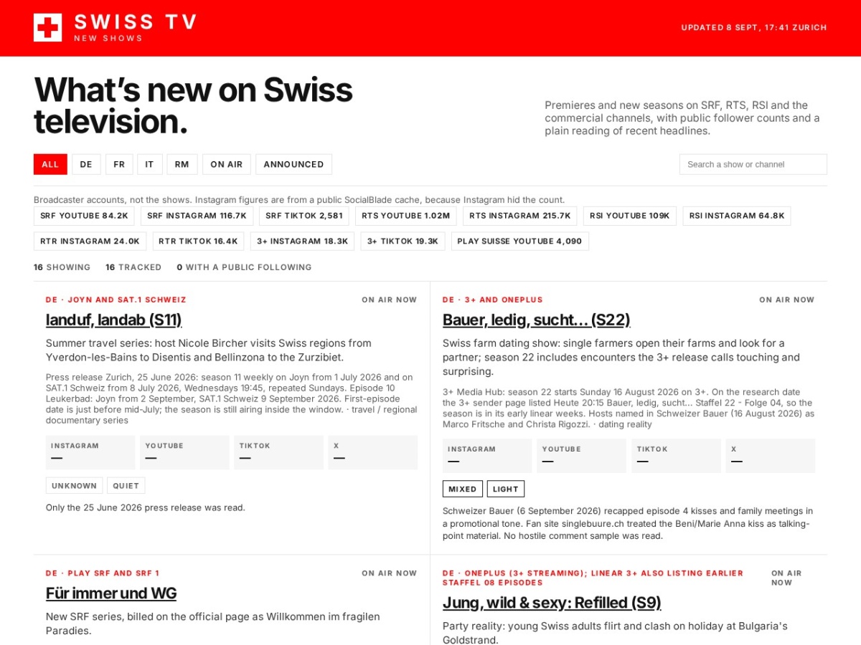
Task: Click the SWISS TV header title
Action: pos(136,22)
